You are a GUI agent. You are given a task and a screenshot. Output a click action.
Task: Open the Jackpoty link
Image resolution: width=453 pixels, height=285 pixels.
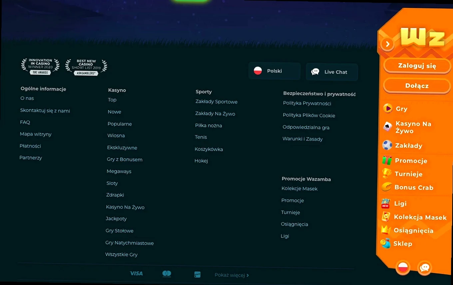point(116,218)
